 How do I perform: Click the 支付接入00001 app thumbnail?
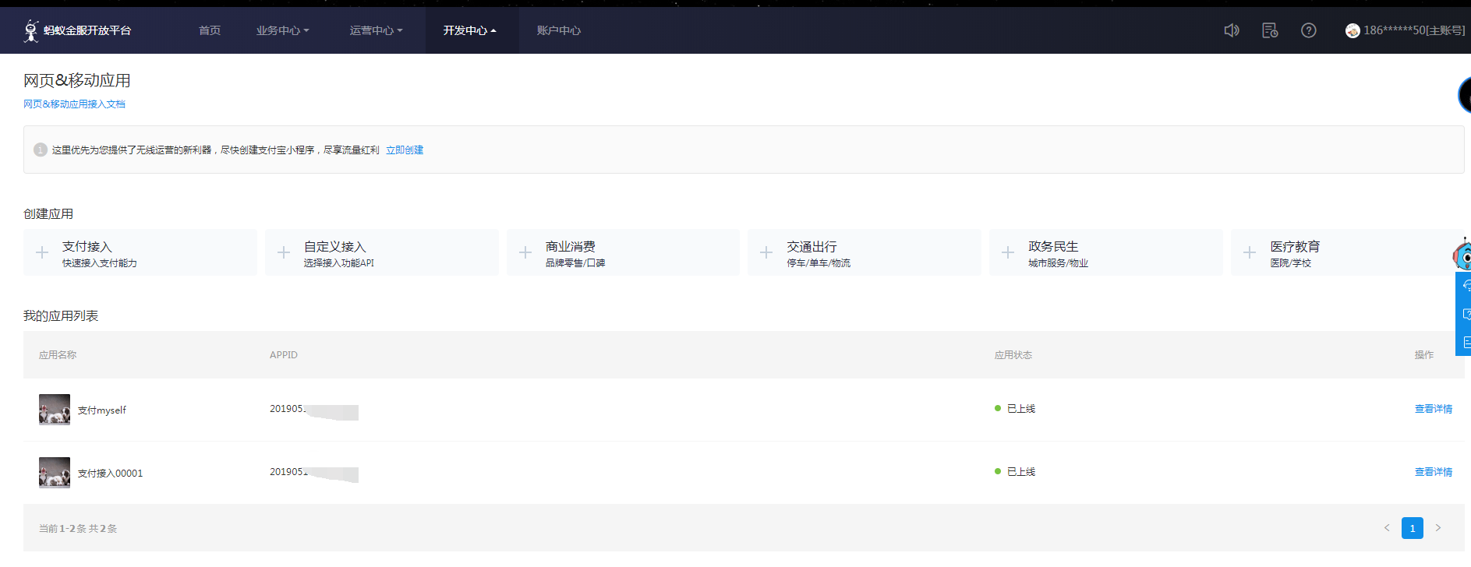click(x=55, y=472)
